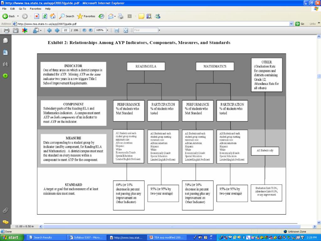
Task: Click the IE Back button
Action: coord(8,16)
